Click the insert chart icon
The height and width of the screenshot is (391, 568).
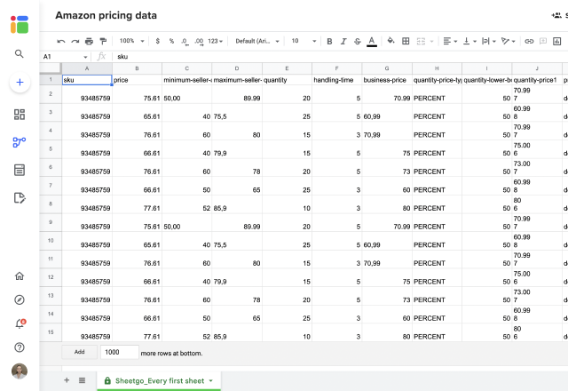coord(557,42)
